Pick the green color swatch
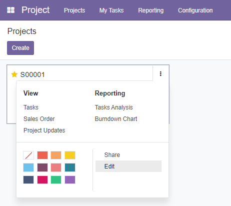This screenshot has height=206, width=231. coord(56,179)
